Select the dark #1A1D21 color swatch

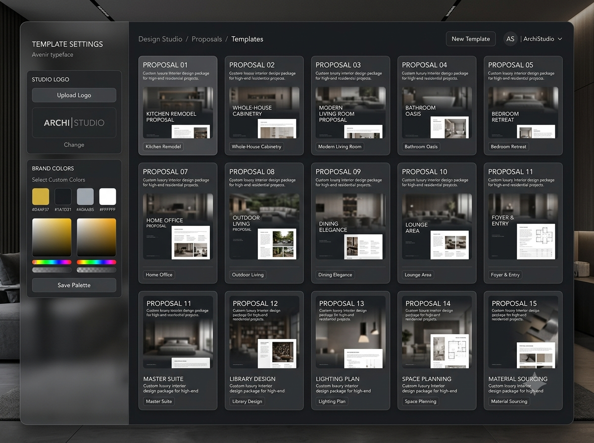(x=63, y=196)
